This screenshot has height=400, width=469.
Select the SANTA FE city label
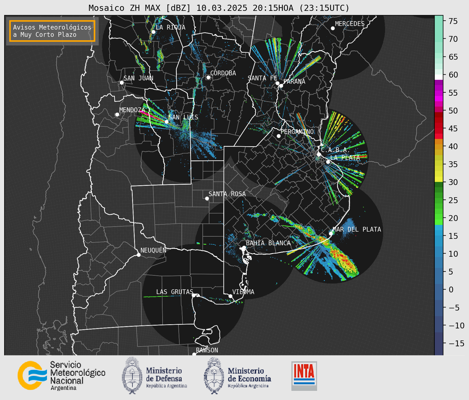262,78
